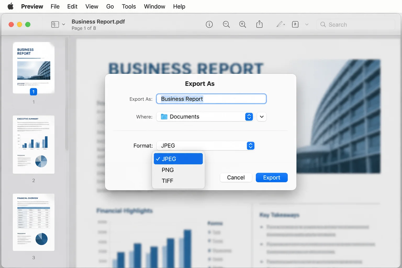Click the Cancel button

pyautogui.click(x=236, y=177)
